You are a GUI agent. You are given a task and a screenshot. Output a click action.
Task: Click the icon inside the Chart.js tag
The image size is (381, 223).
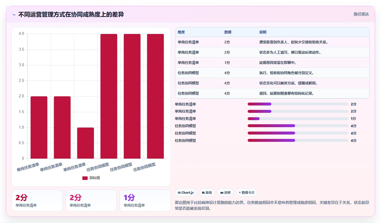coord(179,193)
